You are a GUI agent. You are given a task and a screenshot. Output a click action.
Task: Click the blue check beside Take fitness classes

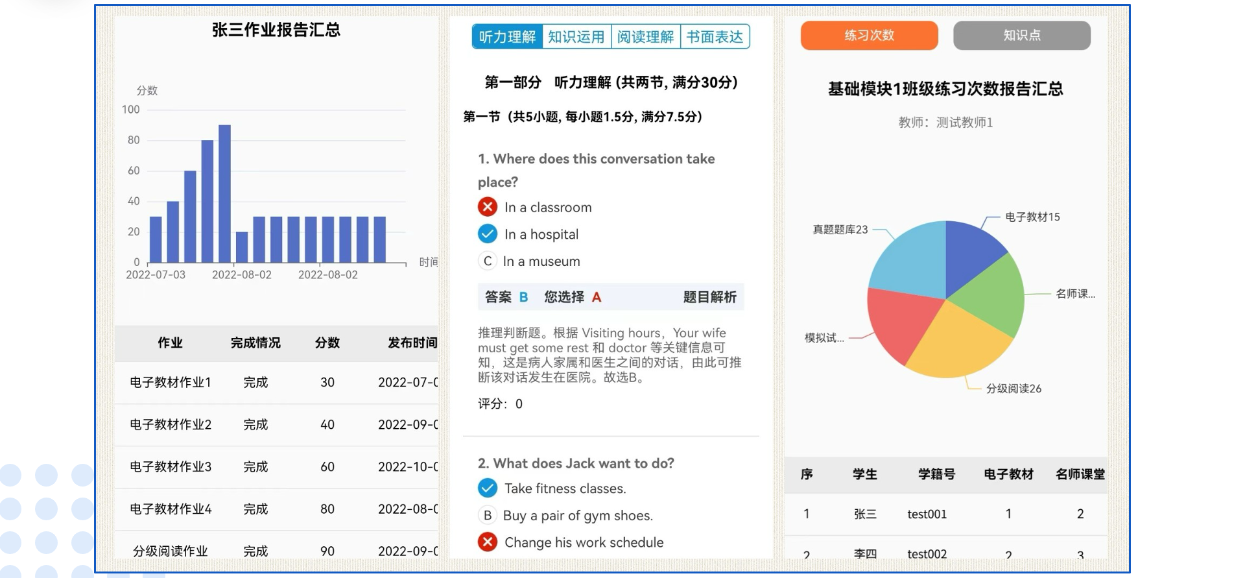point(488,488)
